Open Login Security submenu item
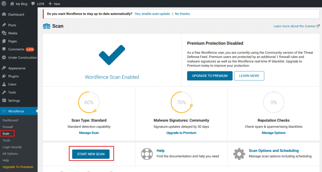The height and width of the screenshot is (172, 322). pos(12,147)
